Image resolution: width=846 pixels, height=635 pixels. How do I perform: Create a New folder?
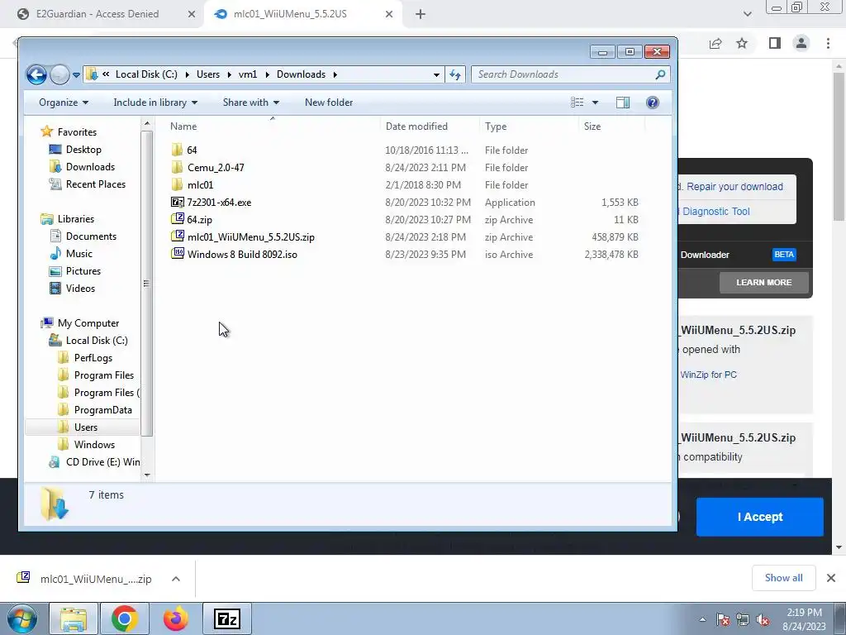(329, 103)
